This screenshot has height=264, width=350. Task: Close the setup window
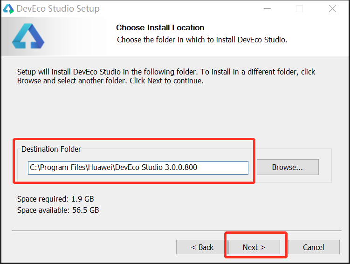pyautogui.click(x=332, y=9)
